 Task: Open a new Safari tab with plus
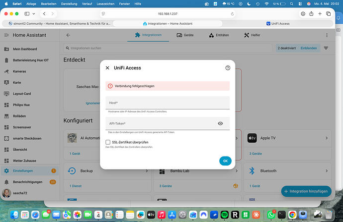(x=320, y=14)
